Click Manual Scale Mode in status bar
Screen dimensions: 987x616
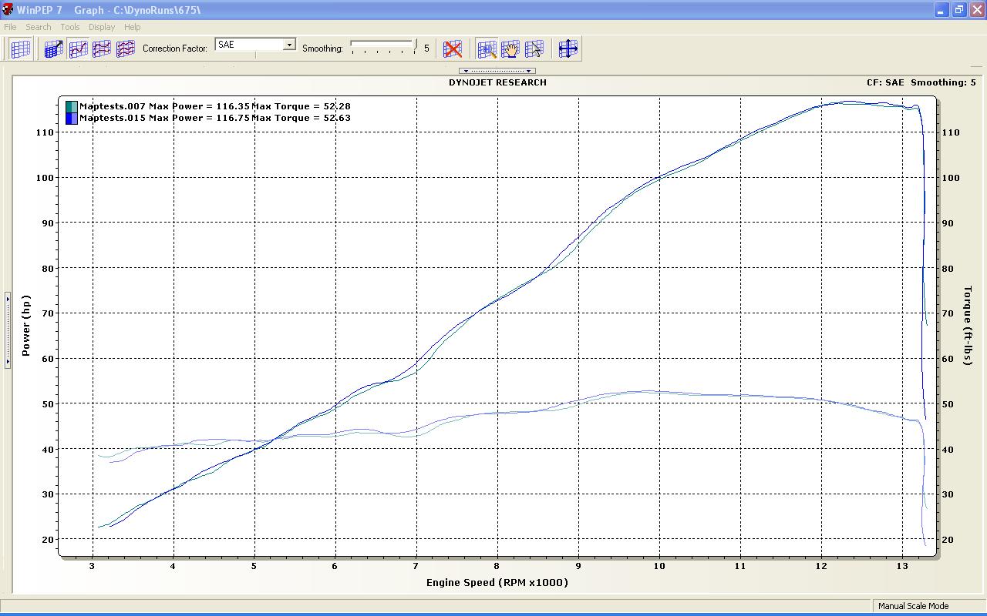pos(913,606)
